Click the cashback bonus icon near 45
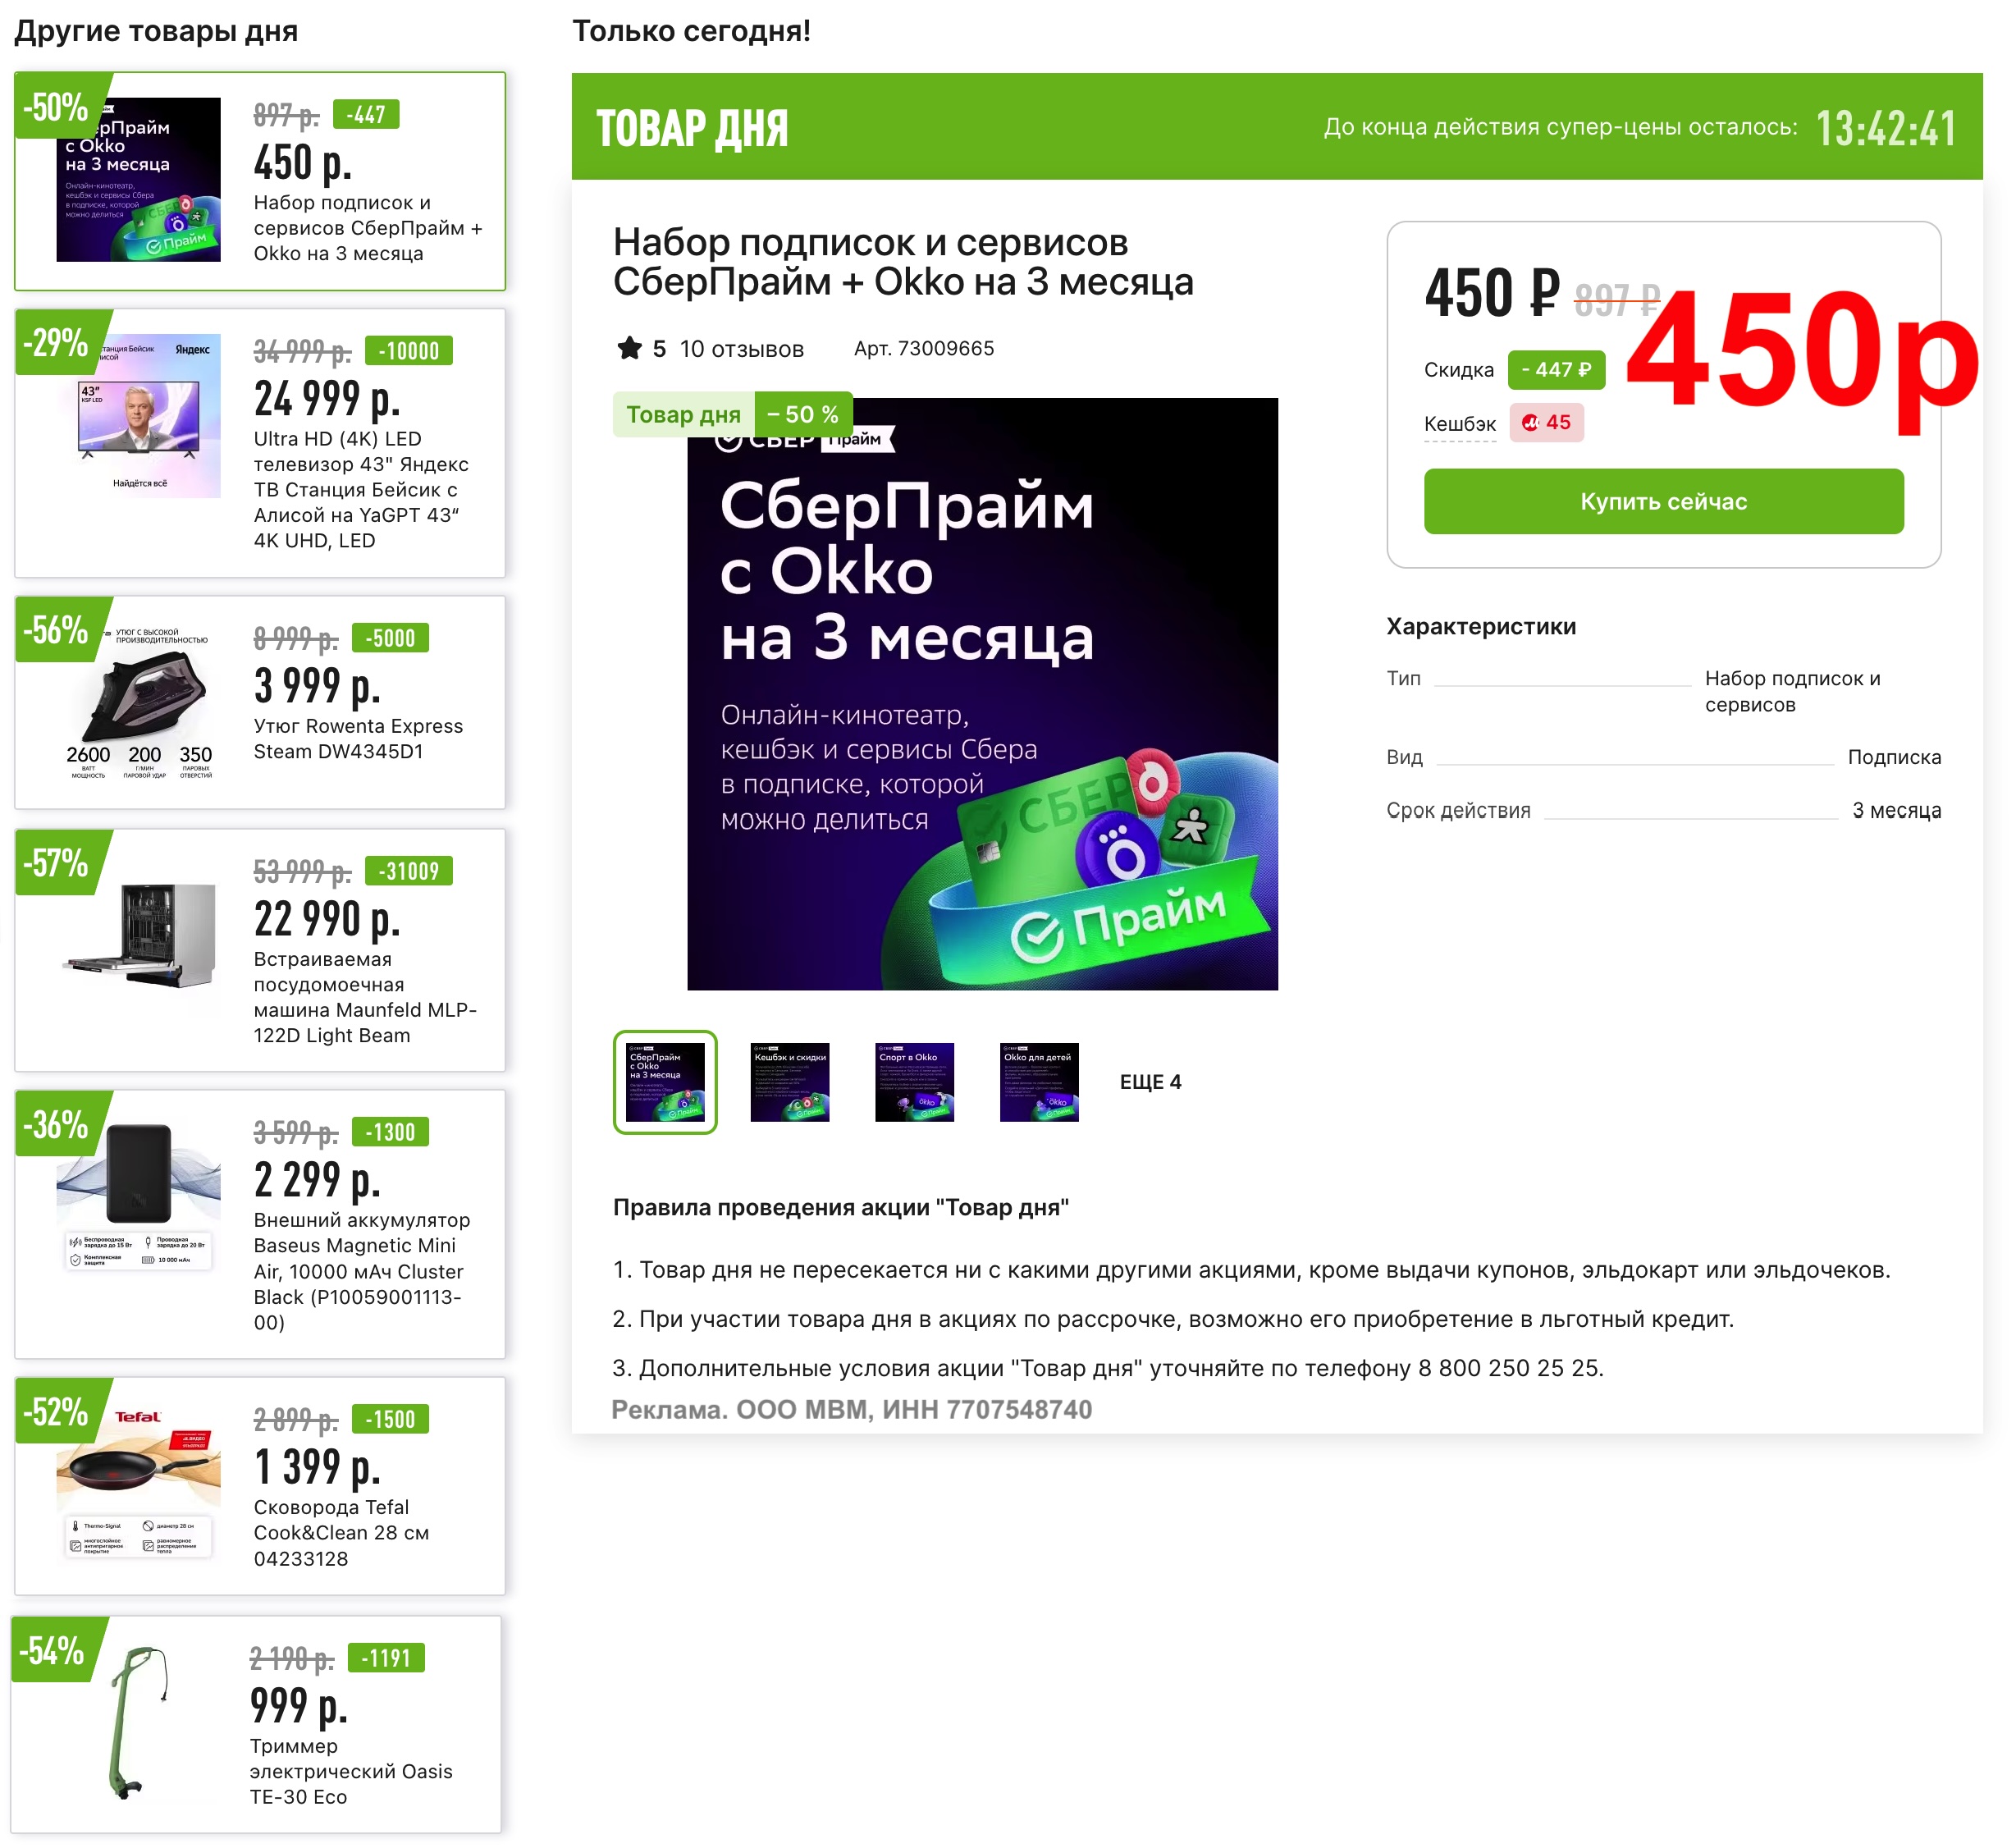This screenshot has width=2016, height=1848. 1530,423
